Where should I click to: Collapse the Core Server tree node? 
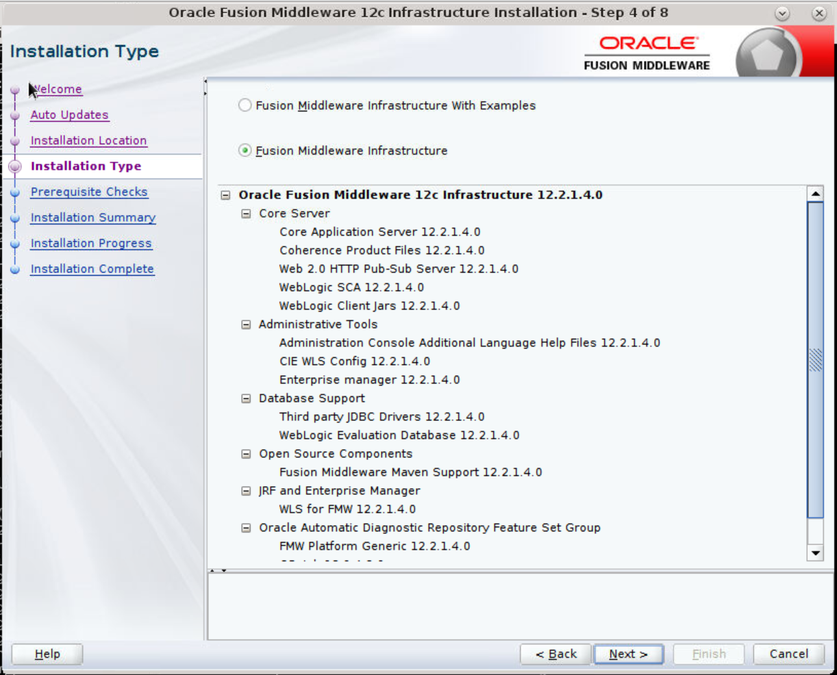click(x=246, y=214)
